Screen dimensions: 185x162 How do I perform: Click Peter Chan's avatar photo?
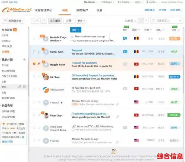(46, 115)
